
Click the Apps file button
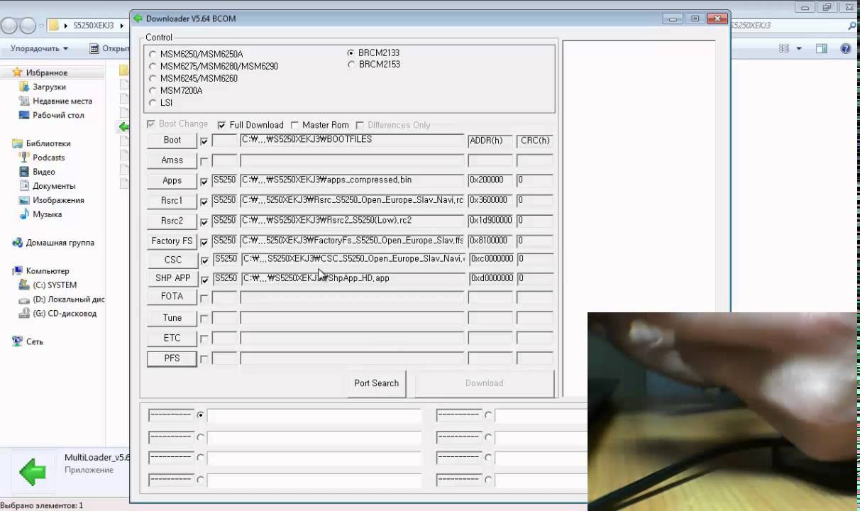pos(172,180)
